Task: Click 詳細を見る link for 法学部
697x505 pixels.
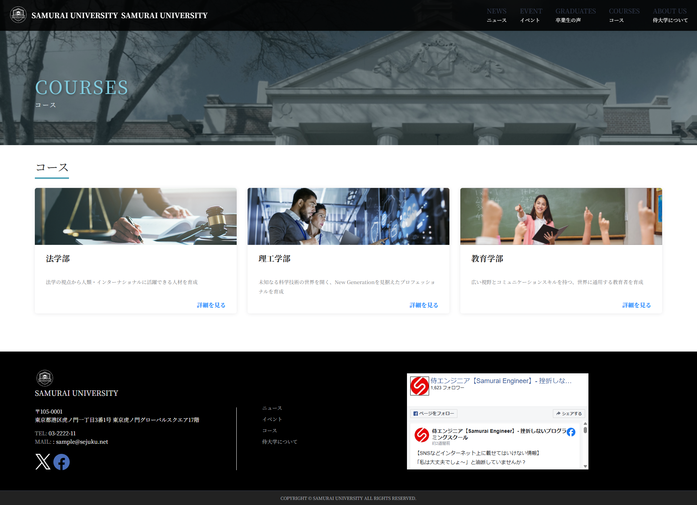Action: point(211,305)
